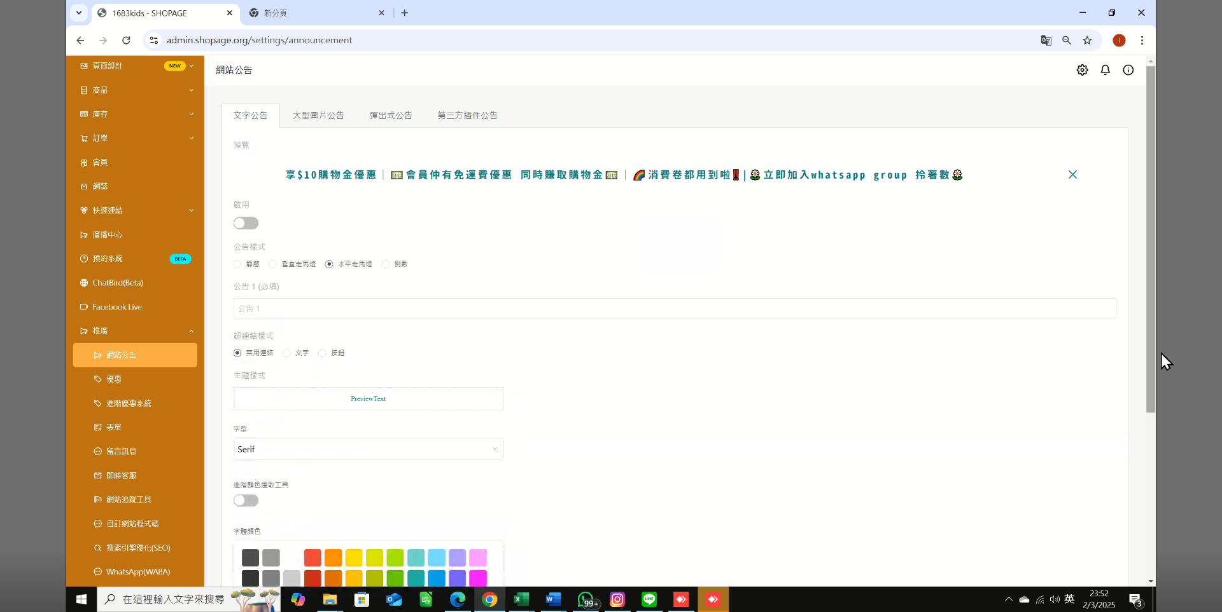
Task: Bookmark this page with the star icon
Action: coord(1087,40)
